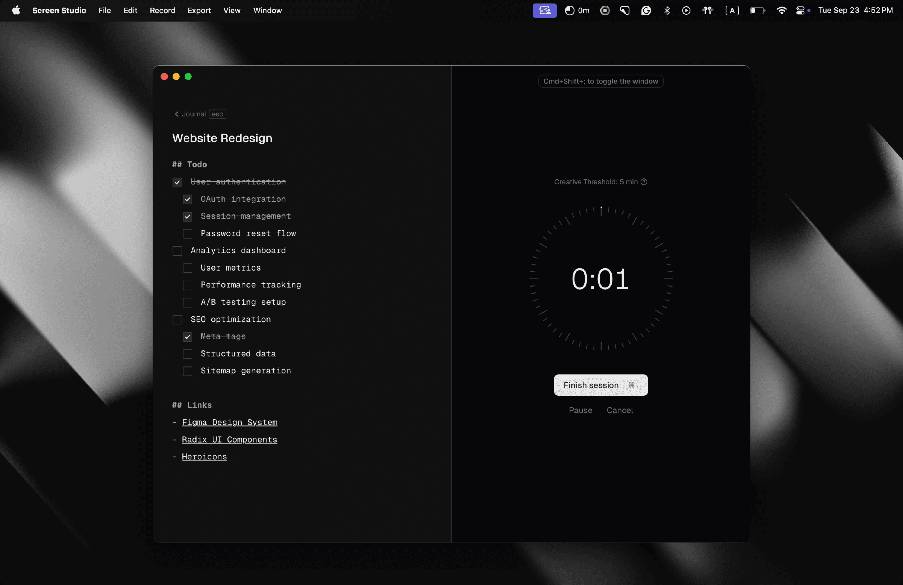Image resolution: width=903 pixels, height=585 pixels.
Task: Click the AirPods menu bar icon
Action: click(707, 11)
